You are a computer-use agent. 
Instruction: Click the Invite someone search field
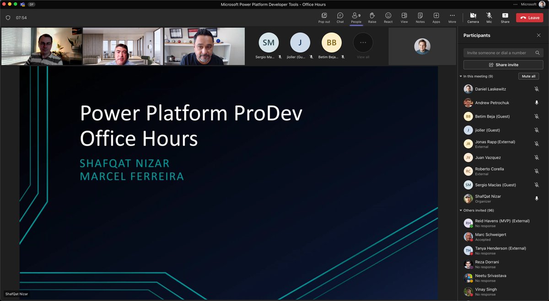pyautogui.click(x=503, y=53)
